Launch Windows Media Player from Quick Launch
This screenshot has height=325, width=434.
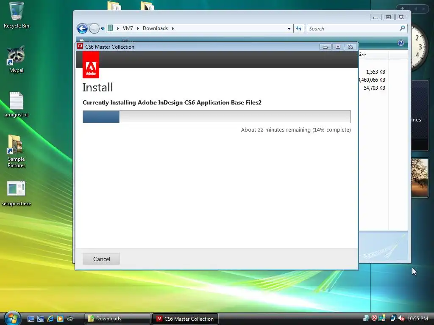coord(60,319)
